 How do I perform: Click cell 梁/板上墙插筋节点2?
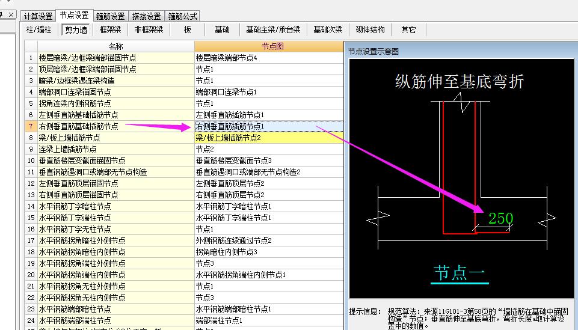pos(269,138)
